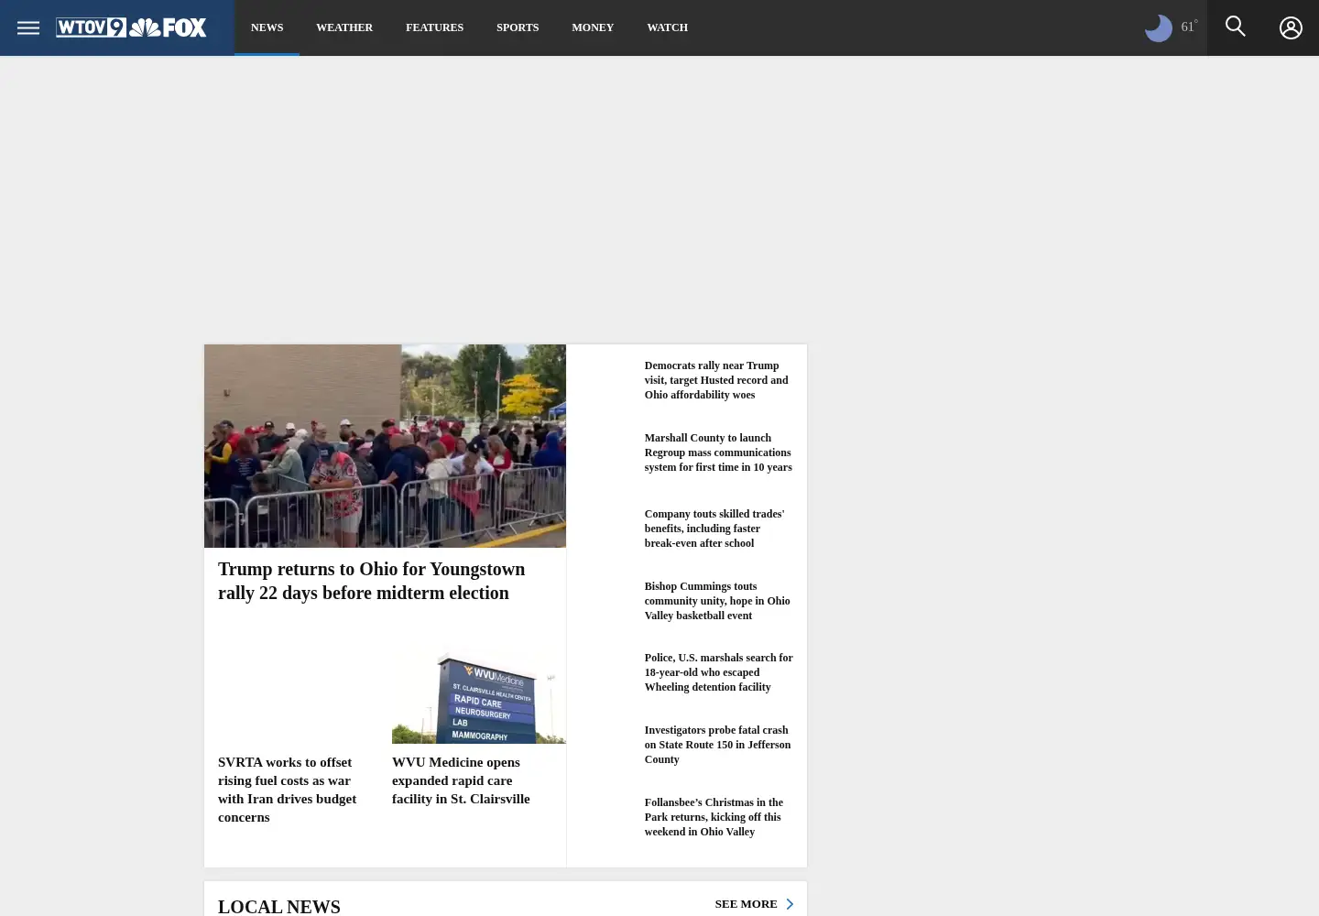Click the See More chevron arrow
The height and width of the screenshot is (916, 1319).
coord(790,904)
